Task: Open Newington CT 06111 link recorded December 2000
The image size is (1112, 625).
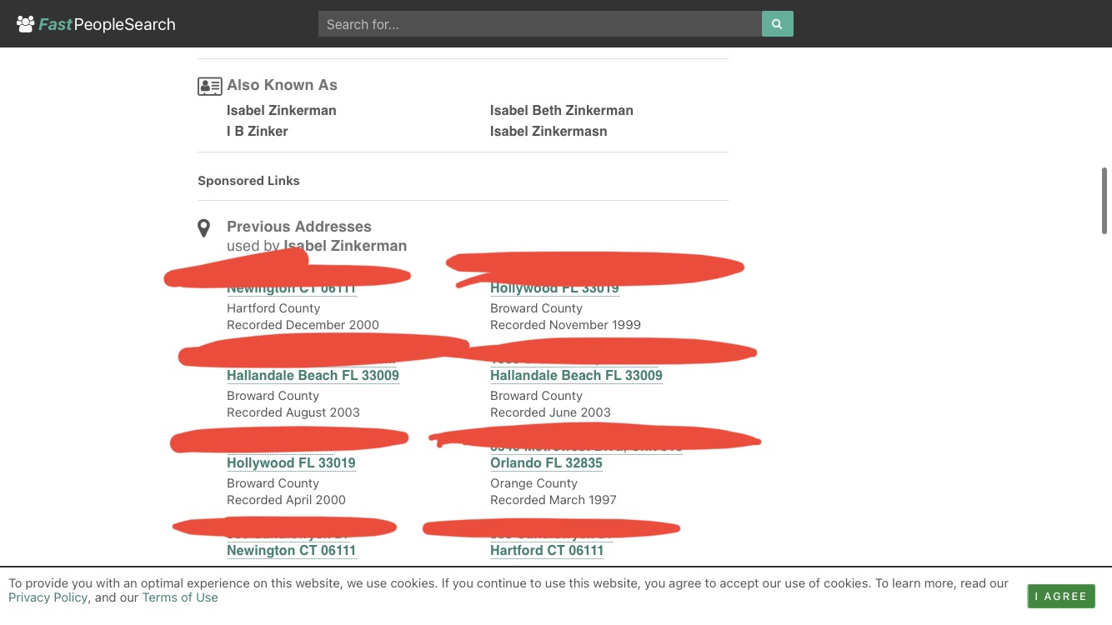Action: point(292,288)
